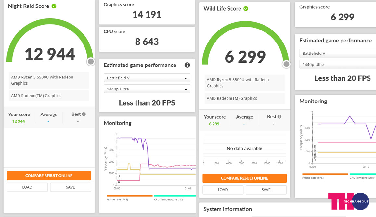The image size is (376, 217).
Task: Click the Night Raid gauge end knob
Action: coord(91,62)
